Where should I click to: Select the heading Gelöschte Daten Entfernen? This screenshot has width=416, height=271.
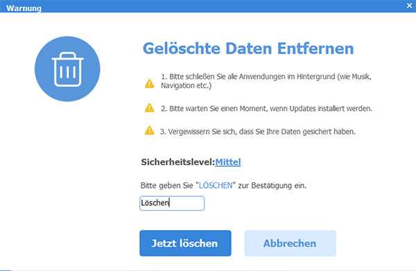click(x=248, y=49)
